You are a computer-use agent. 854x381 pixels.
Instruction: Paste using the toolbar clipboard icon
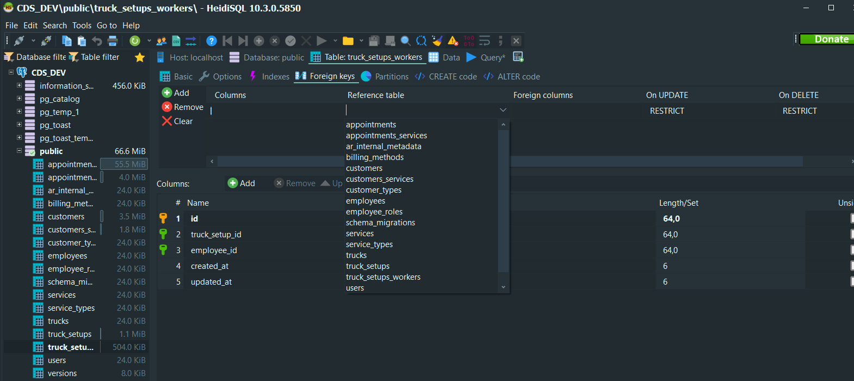pos(82,41)
